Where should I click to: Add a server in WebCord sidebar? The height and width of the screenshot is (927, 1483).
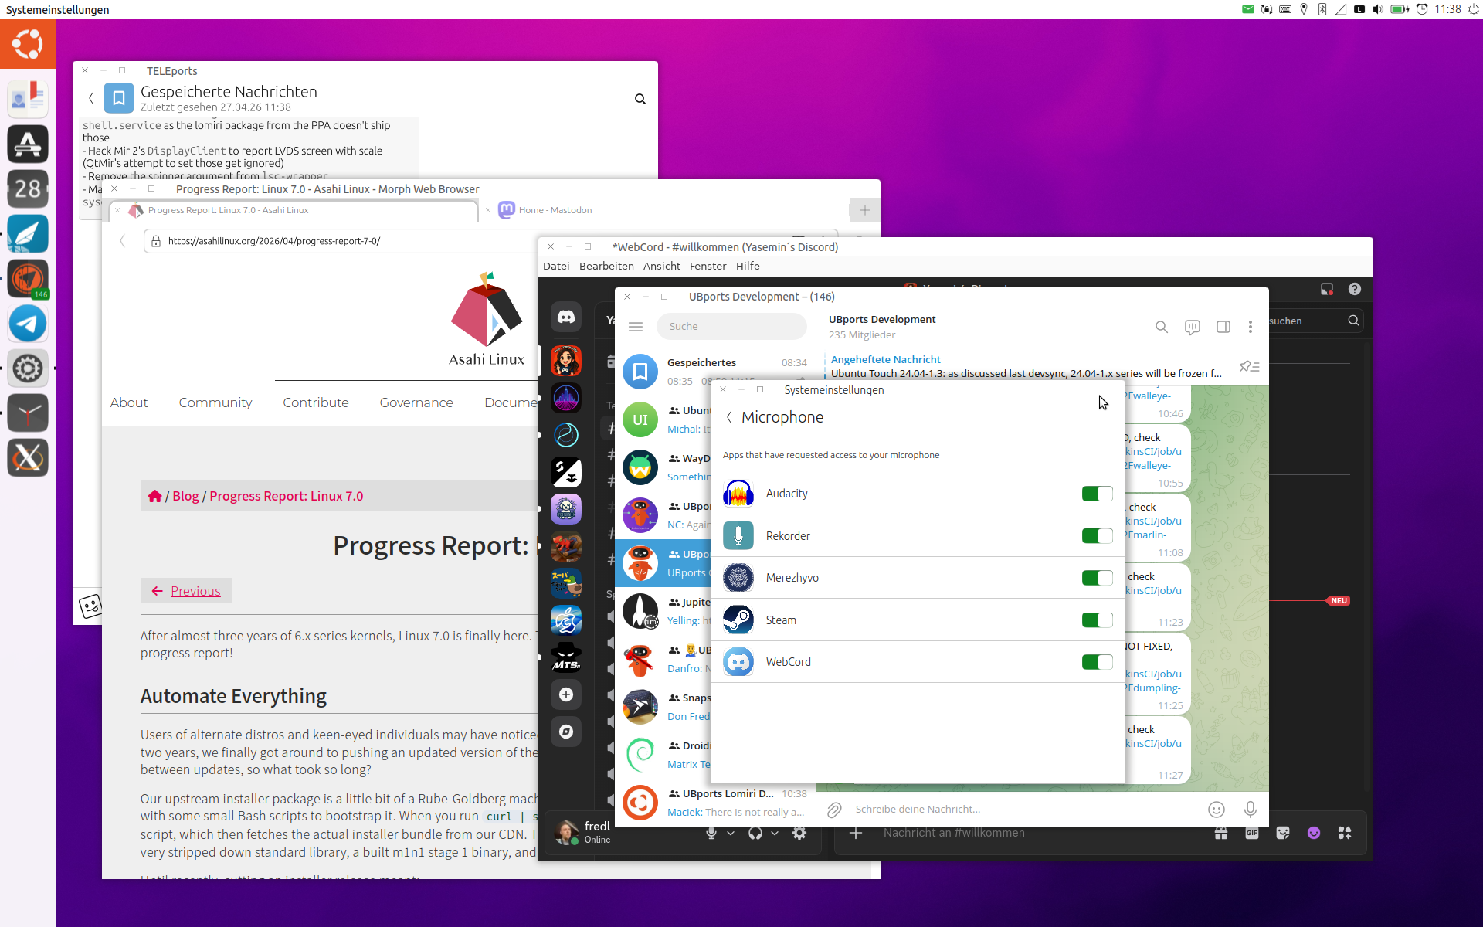pyautogui.click(x=566, y=694)
